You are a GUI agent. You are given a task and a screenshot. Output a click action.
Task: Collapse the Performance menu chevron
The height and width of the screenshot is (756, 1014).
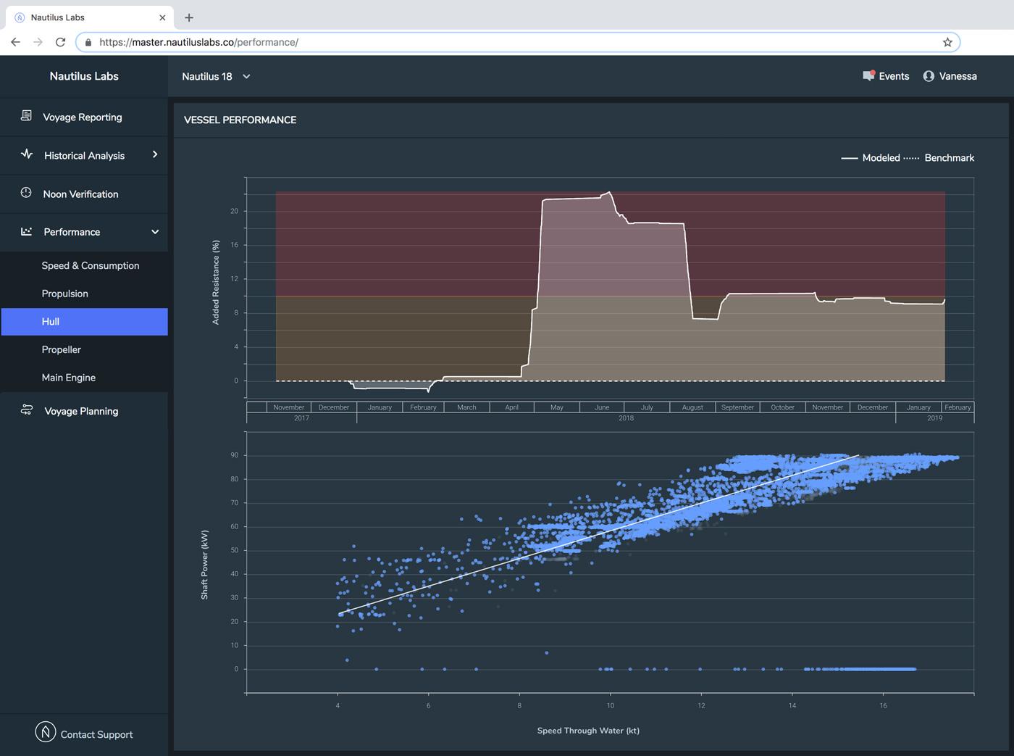pos(155,232)
